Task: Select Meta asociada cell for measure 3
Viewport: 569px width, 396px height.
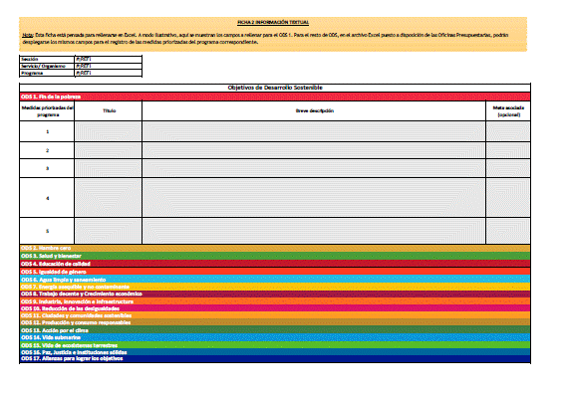Action: tap(508, 168)
